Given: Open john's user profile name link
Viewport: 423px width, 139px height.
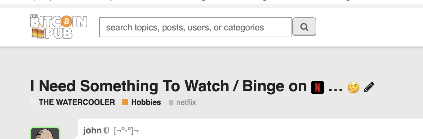Looking at the screenshot, I should 92,131.
